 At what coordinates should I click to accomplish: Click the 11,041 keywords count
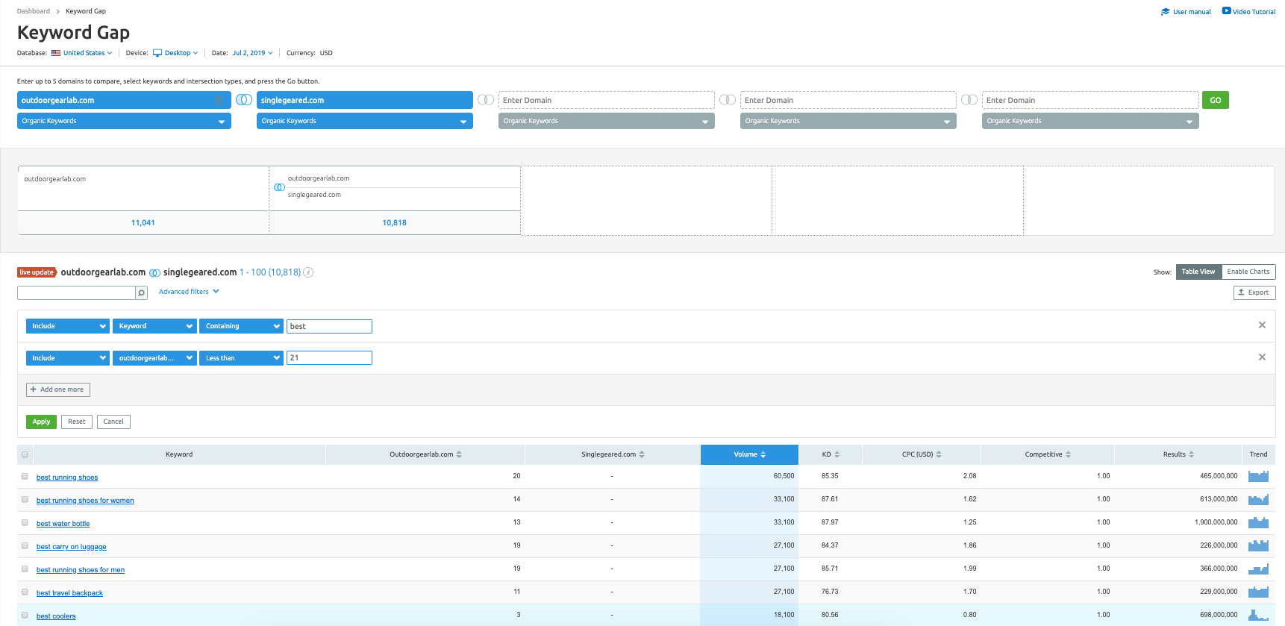pos(143,222)
